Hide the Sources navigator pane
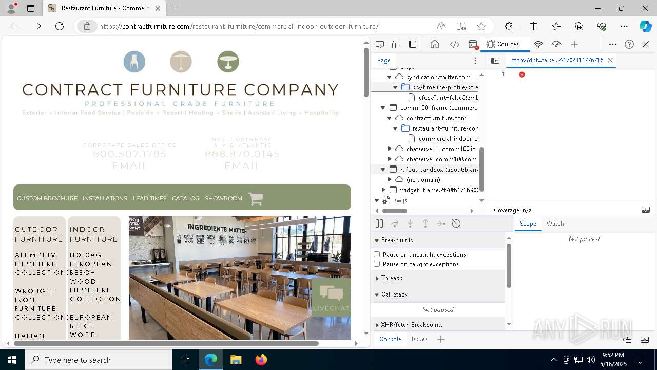 point(495,60)
